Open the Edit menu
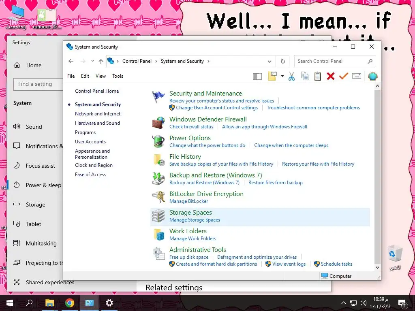Image resolution: width=415 pixels, height=311 pixels. [x=85, y=76]
